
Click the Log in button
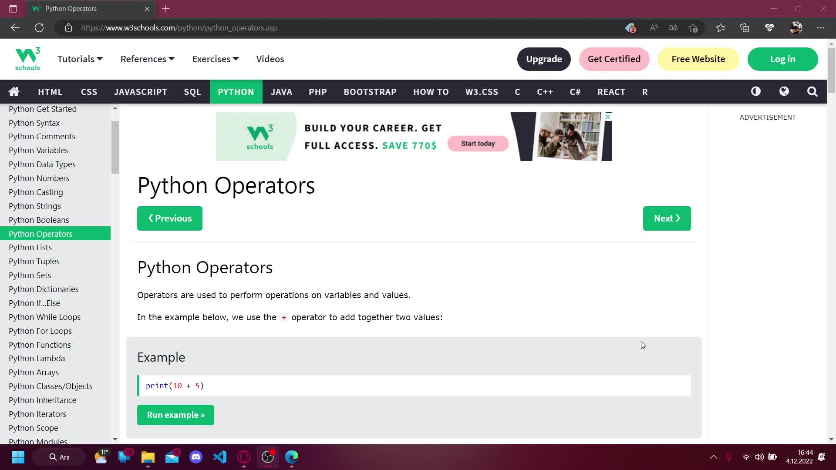(782, 59)
